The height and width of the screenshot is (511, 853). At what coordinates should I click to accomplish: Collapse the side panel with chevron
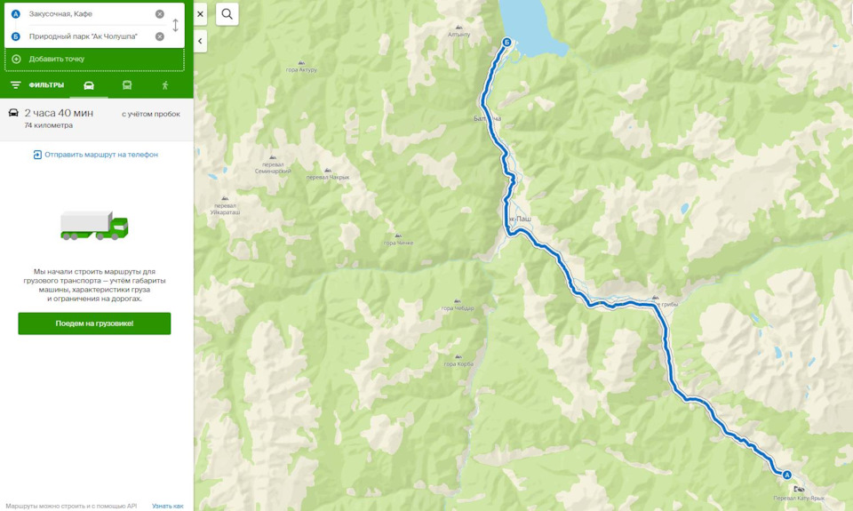(200, 41)
